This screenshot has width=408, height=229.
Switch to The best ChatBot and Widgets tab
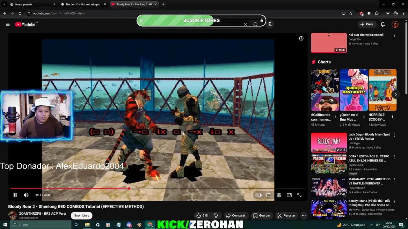click(x=83, y=4)
